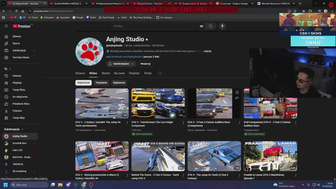The image size is (336, 189).
Task: Add hovered video to Watch later clock icon
Action: 237,92
